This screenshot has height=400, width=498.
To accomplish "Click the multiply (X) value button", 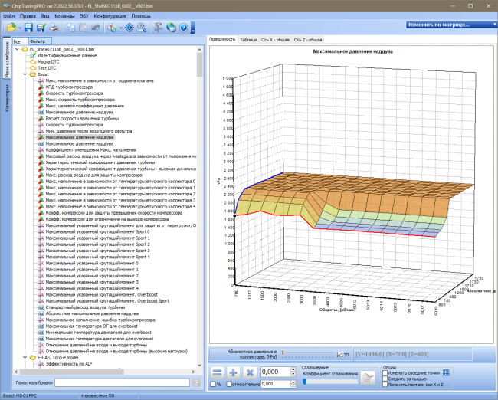I will pyautogui.click(x=250, y=372).
